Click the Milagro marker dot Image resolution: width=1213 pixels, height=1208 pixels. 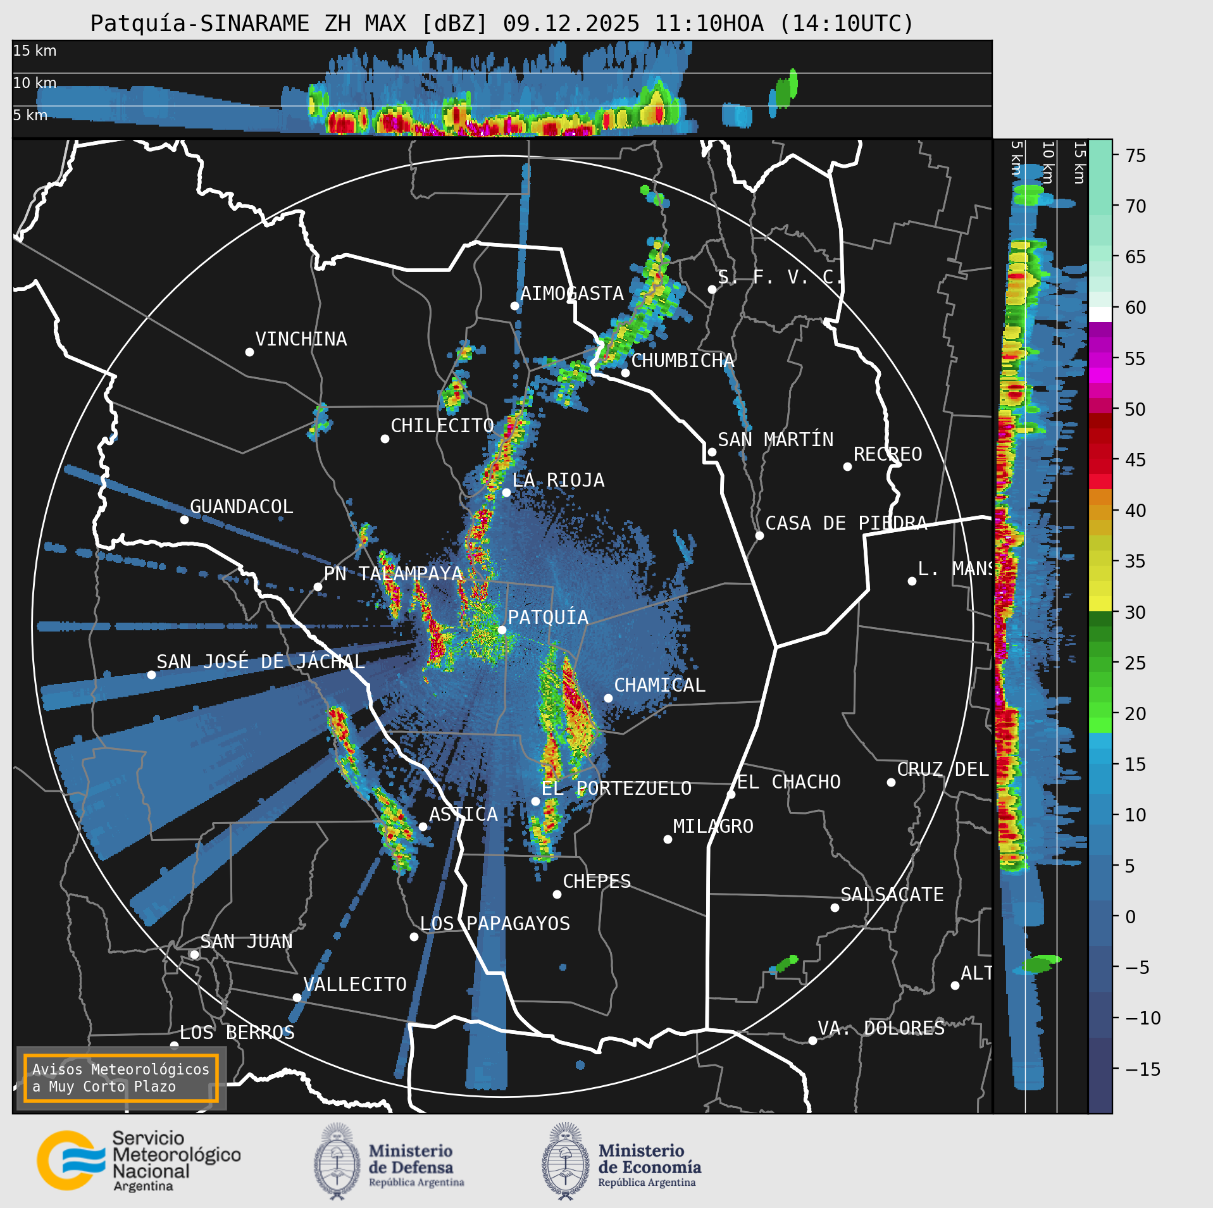[668, 839]
